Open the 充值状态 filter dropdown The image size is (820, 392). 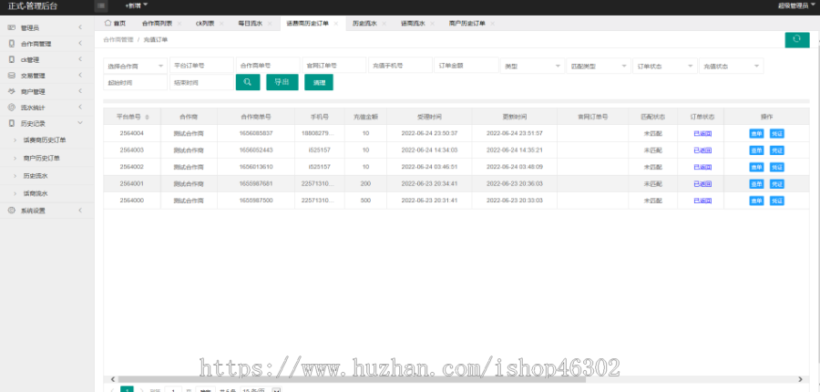(x=731, y=66)
